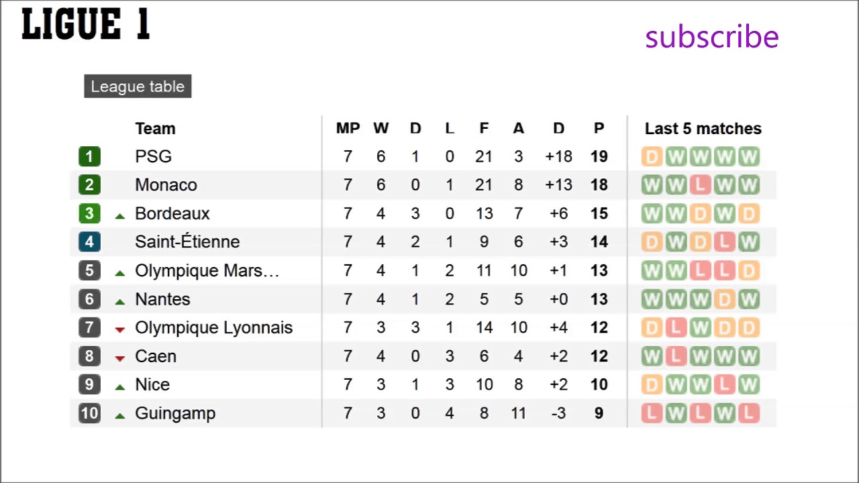Image resolution: width=859 pixels, height=483 pixels.
Task: Click the red down arrow beside Caen
Action: click(120, 359)
